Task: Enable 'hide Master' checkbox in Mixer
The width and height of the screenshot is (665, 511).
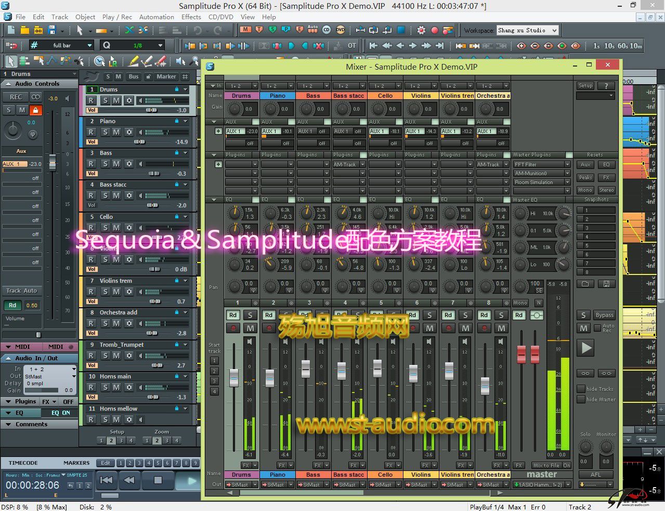Action: tap(581, 399)
